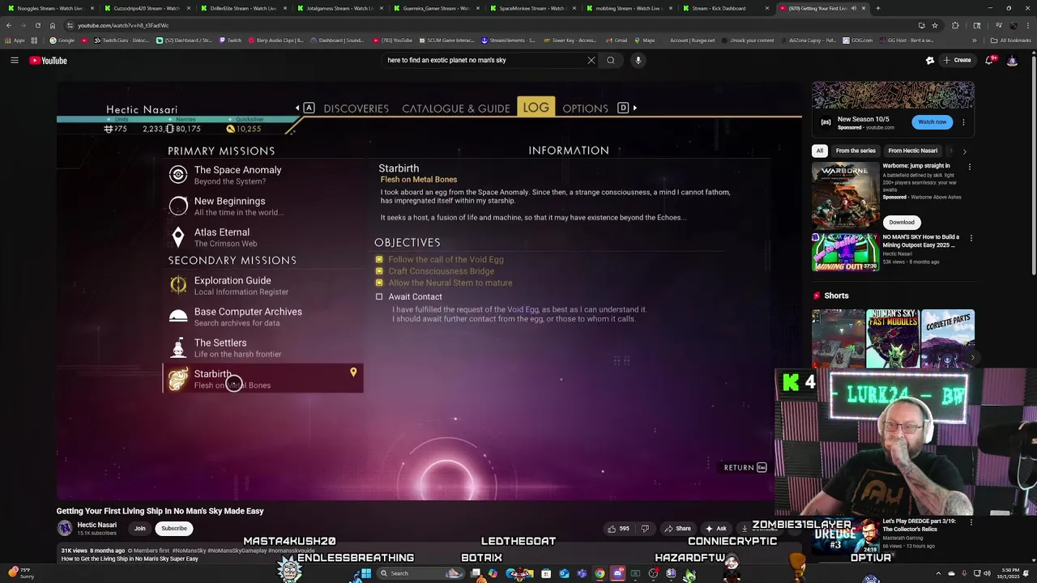Screen dimensions: 1037x583
Task: Open the Fast Modules short
Action: [x=893, y=338]
